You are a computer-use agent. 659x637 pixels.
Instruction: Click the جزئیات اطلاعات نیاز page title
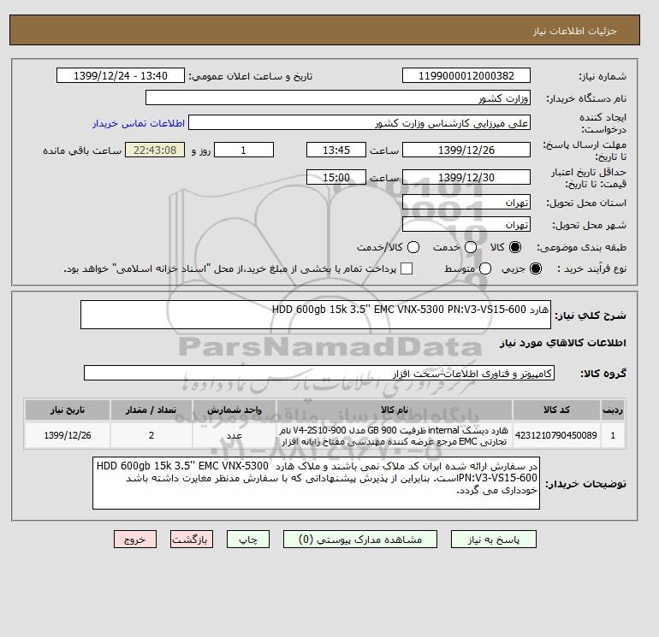point(574,31)
